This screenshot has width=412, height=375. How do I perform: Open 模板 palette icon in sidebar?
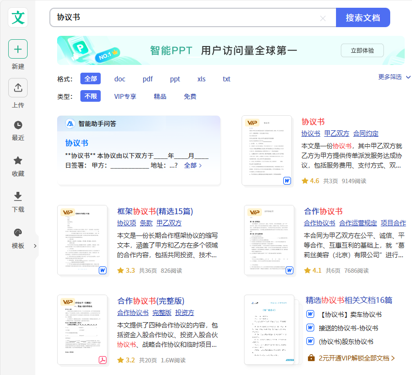[x=18, y=233]
